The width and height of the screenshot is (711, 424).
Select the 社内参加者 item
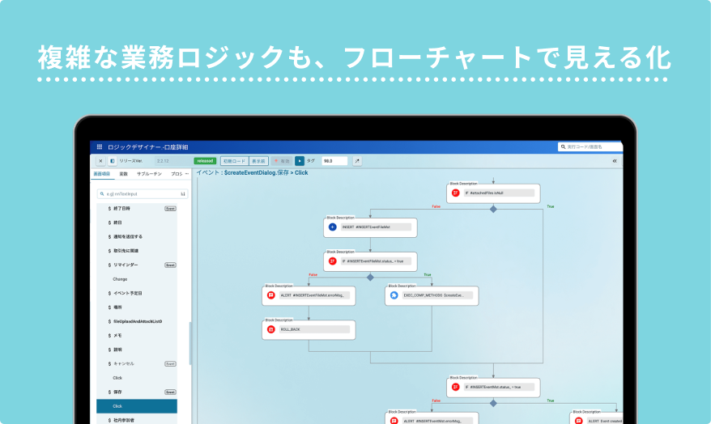123,421
